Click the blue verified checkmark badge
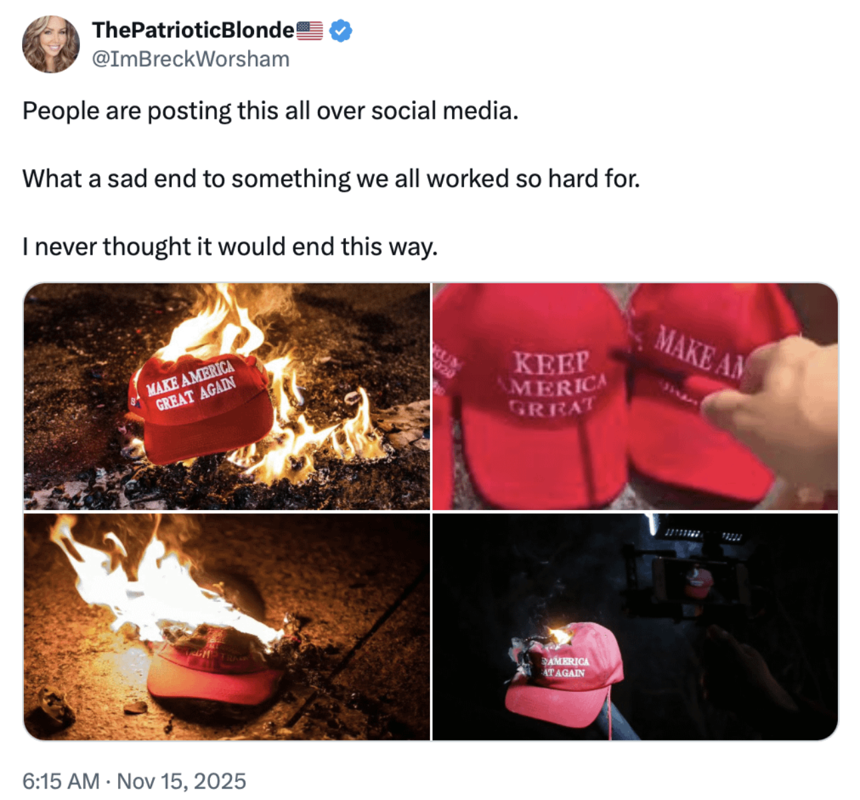Screen dimensions: 860x800 click(x=341, y=31)
